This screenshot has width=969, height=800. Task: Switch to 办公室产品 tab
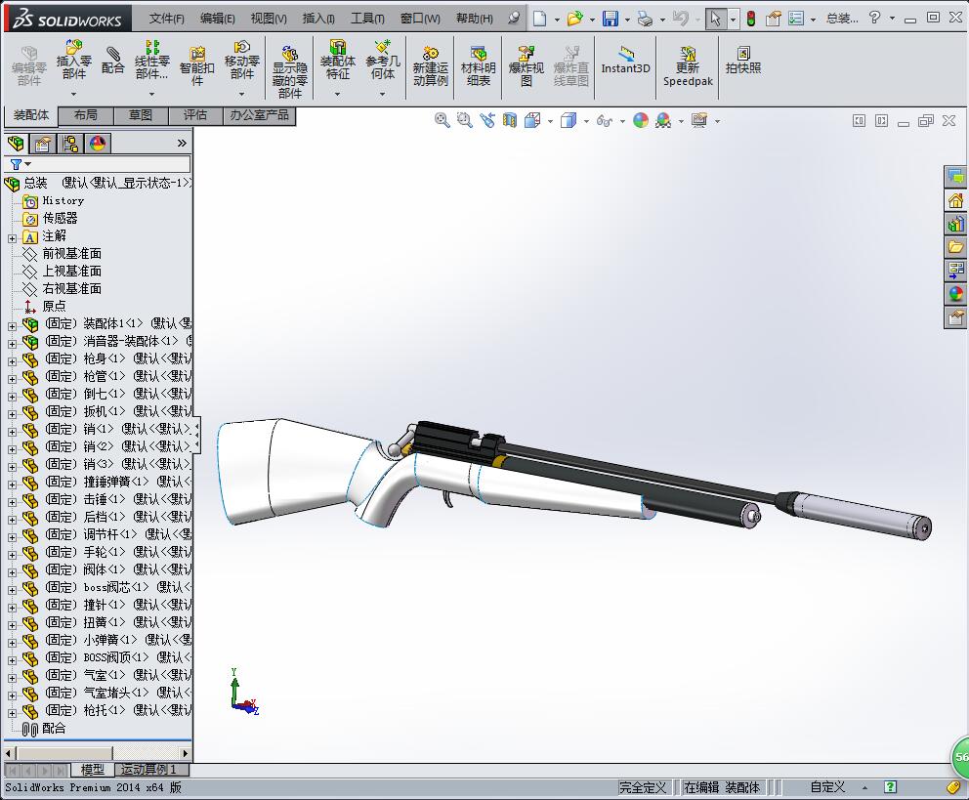pyautogui.click(x=259, y=115)
